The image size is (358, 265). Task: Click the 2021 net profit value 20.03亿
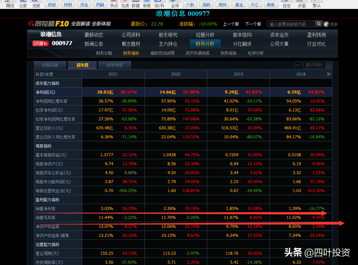pyautogui.click(x=105, y=92)
